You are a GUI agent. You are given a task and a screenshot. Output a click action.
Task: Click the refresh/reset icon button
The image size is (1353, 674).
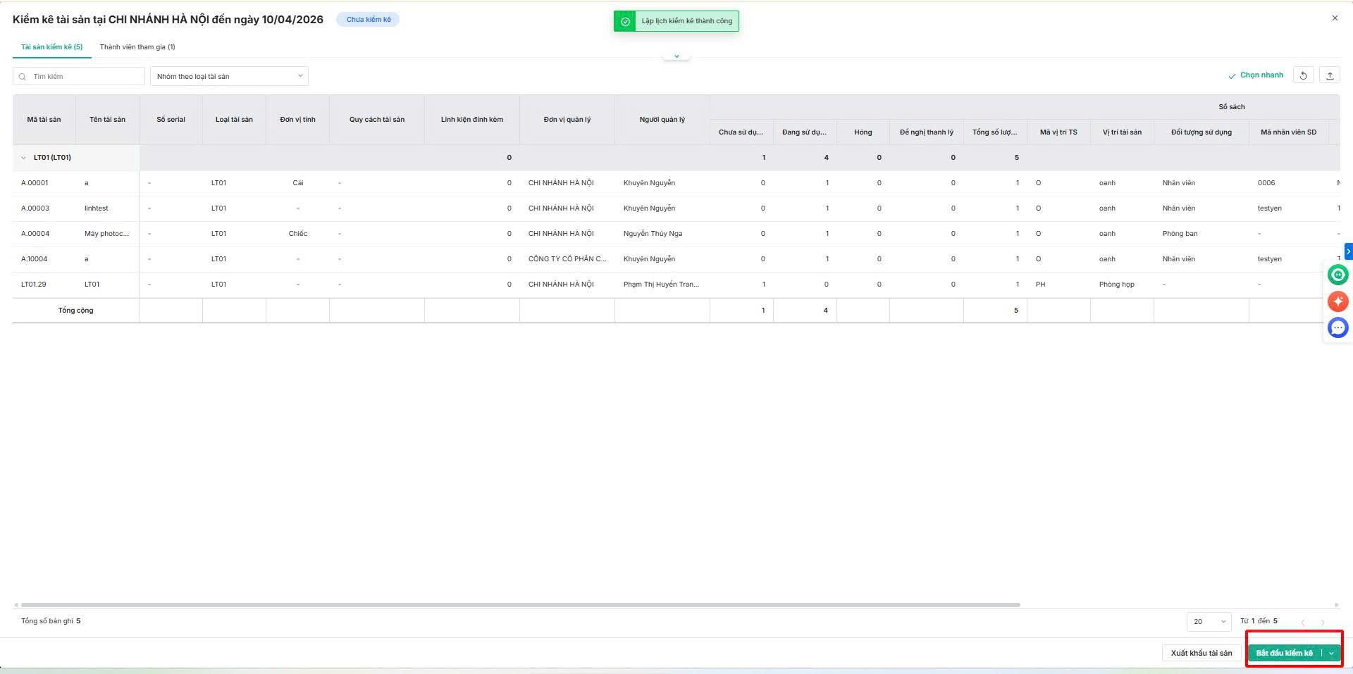pyautogui.click(x=1303, y=76)
